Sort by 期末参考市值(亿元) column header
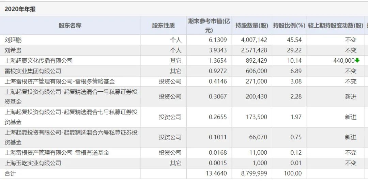 pos(209,26)
